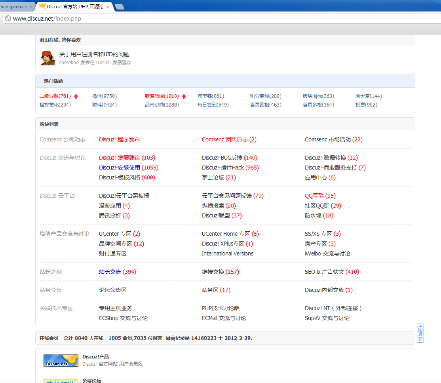Image resolution: width=441 pixels, height=383 pixels.
Task: Open the 社区QQ群 forum
Action: click(x=317, y=206)
